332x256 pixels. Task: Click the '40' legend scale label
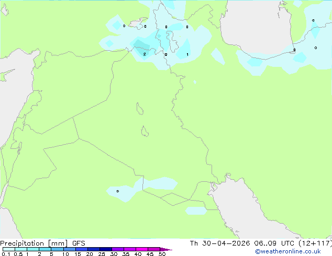[138, 254]
